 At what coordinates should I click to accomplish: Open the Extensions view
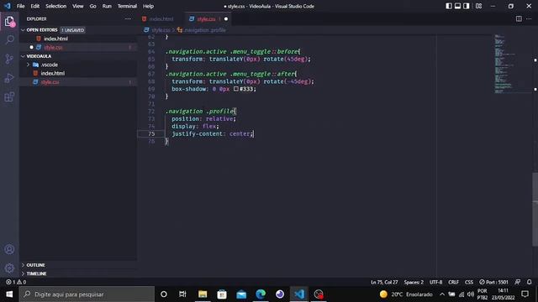click(9, 97)
